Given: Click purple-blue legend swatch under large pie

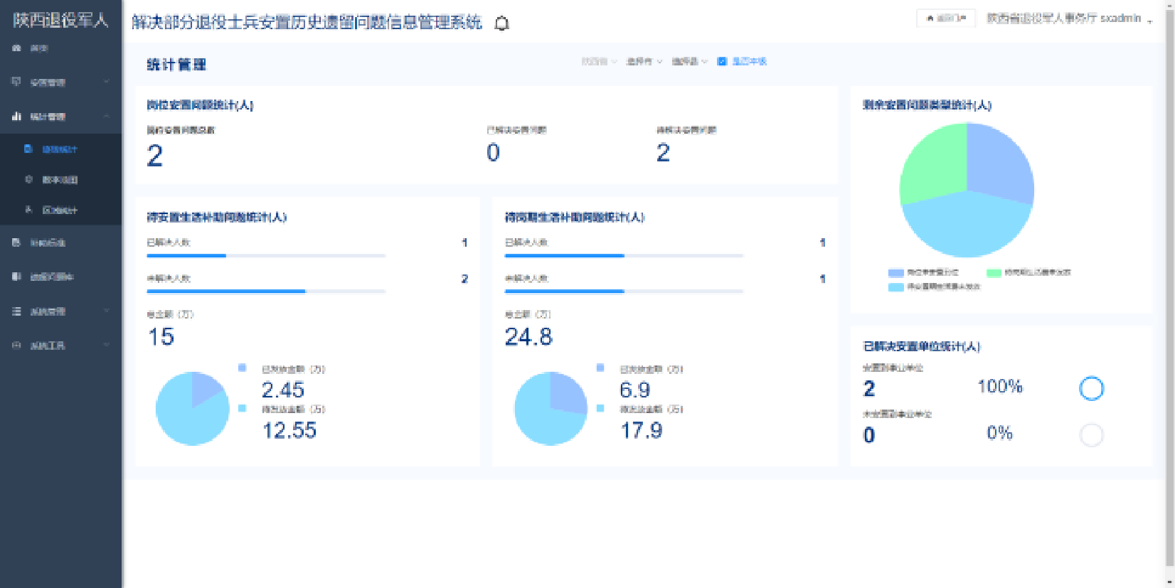Looking at the screenshot, I should point(895,273).
